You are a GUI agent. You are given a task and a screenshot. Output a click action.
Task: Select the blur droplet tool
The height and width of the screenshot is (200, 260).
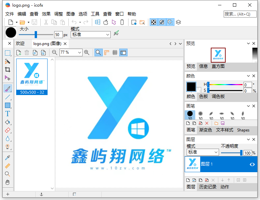pyautogui.click(x=8, y=139)
